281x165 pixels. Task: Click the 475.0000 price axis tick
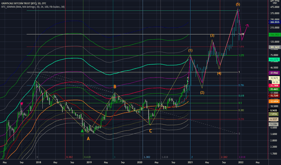pos(275,7)
